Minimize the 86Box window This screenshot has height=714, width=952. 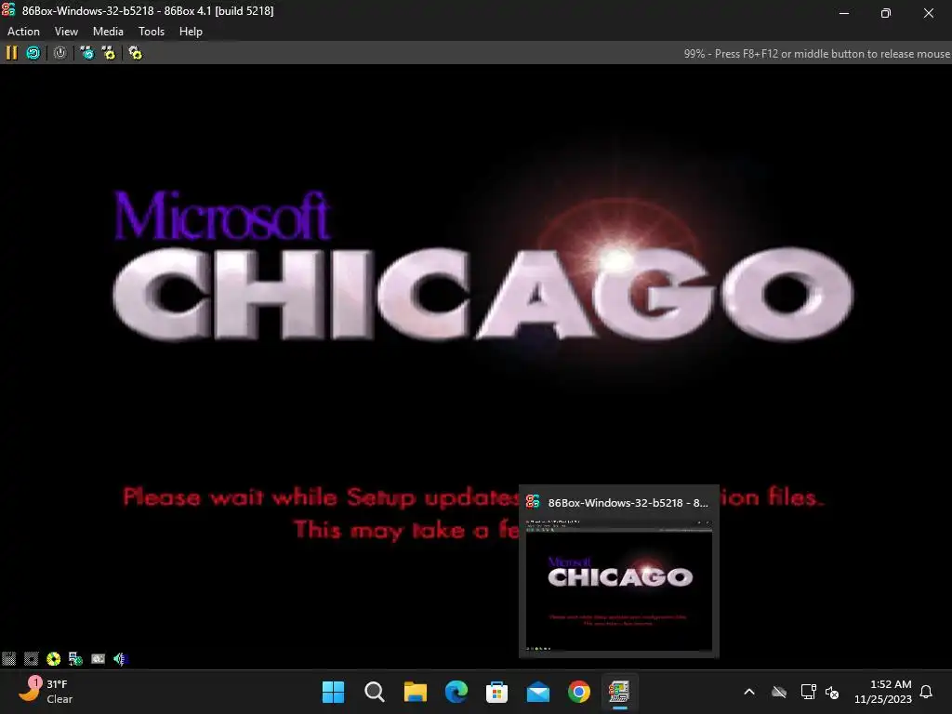coord(844,13)
